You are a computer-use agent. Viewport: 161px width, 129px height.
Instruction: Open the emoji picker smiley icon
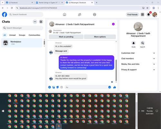coord(109,87)
